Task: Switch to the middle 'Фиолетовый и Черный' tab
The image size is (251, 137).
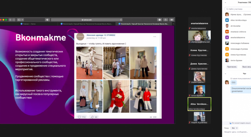Action: tap(86, 24)
